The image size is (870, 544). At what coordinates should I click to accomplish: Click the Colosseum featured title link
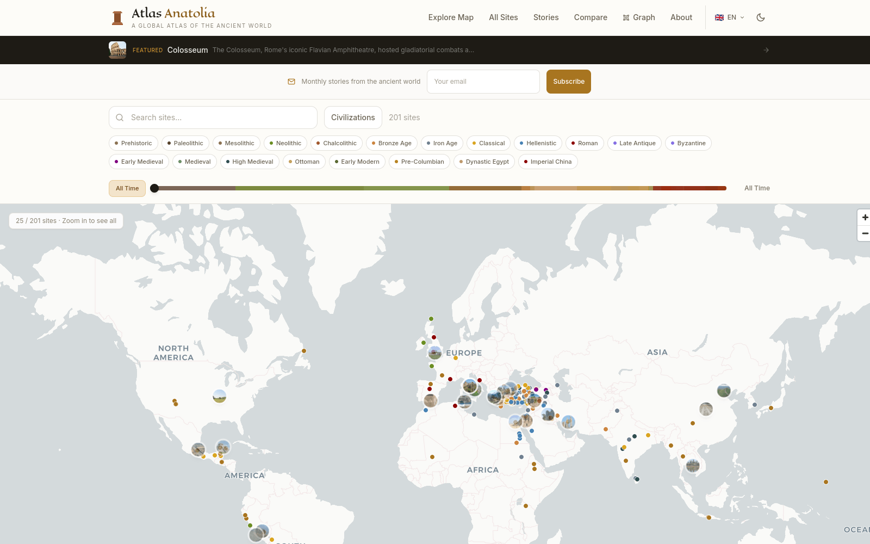tap(188, 50)
